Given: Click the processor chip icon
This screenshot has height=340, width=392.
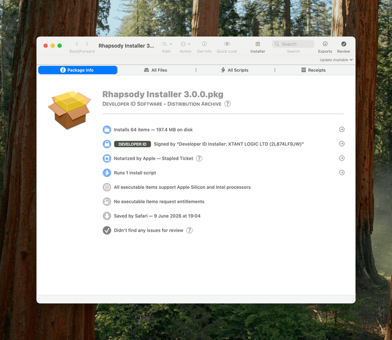Looking at the screenshot, I should tap(107, 187).
